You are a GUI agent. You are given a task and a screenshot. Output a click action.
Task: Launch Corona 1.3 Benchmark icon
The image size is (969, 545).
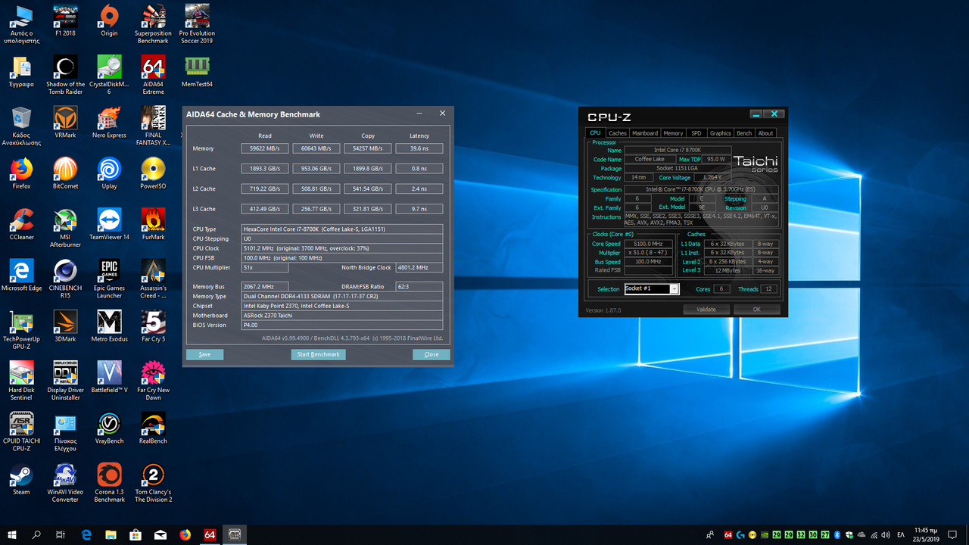[109, 482]
